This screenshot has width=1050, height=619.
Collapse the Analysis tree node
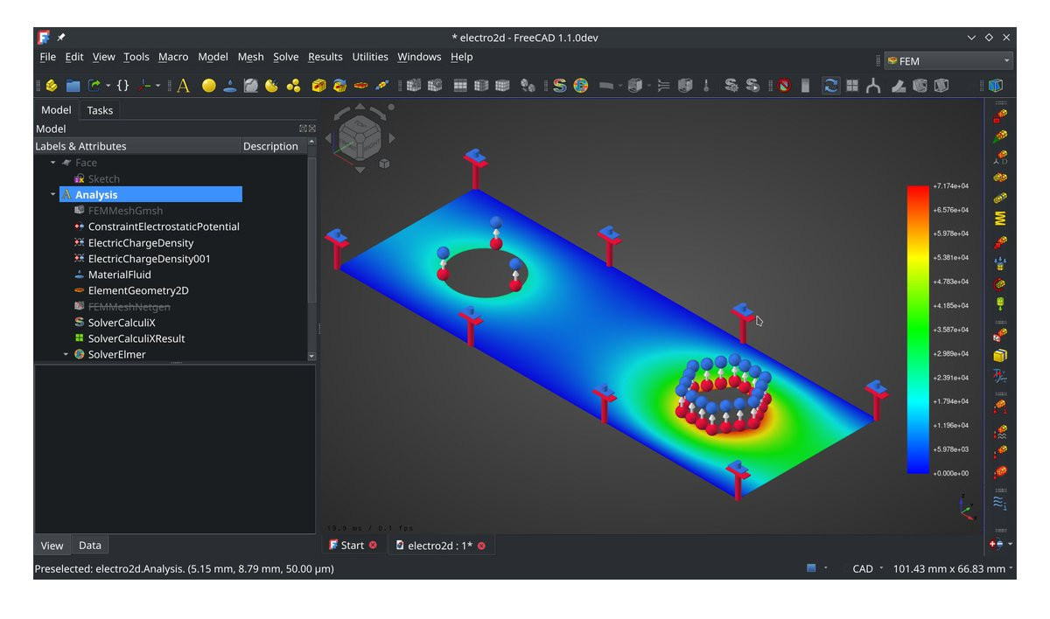pos(53,195)
